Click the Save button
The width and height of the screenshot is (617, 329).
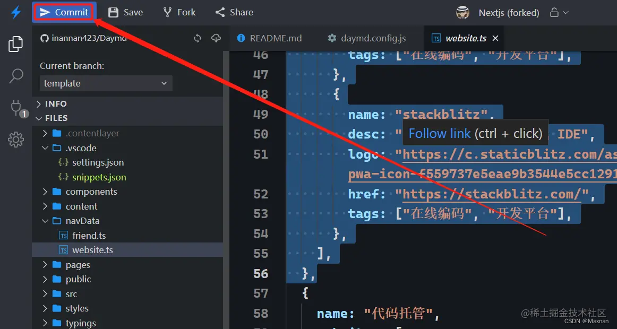(125, 12)
